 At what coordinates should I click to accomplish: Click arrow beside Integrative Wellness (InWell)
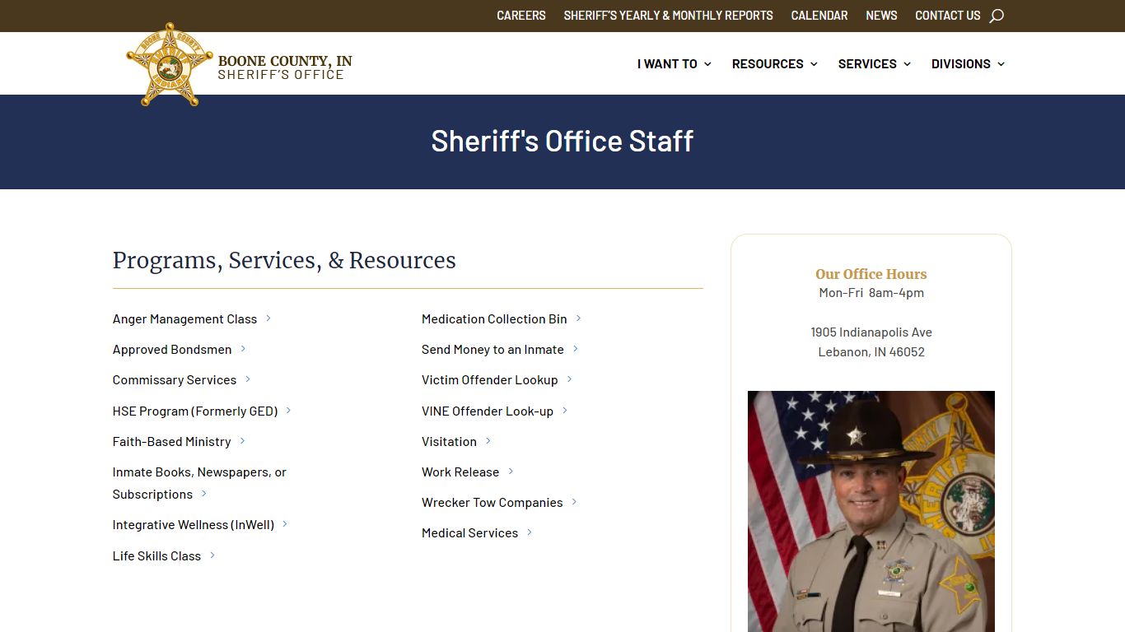tap(285, 524)
